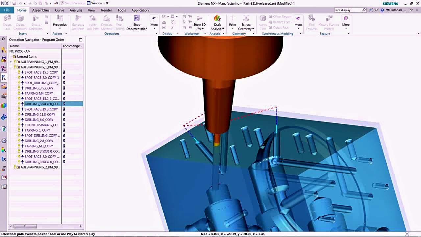Collapse the second AUFSPANNUNG_1_PM_99 group
The height and width of the screenshot is (237, 421).
tap(11, 67)
